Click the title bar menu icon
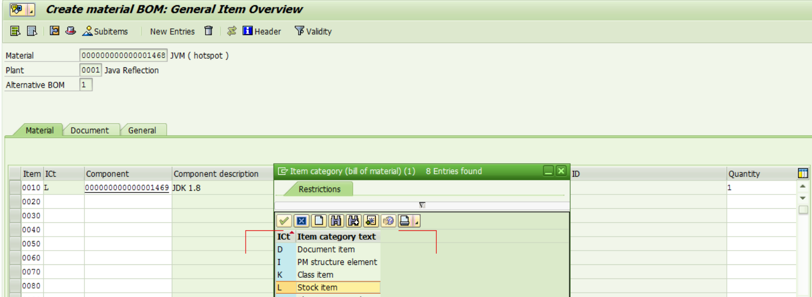 pos(17,10)
